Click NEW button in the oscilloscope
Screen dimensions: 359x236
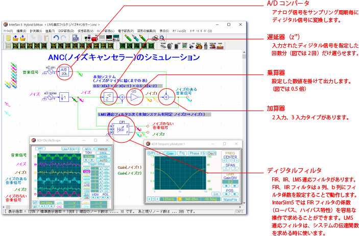coord(88,149)
